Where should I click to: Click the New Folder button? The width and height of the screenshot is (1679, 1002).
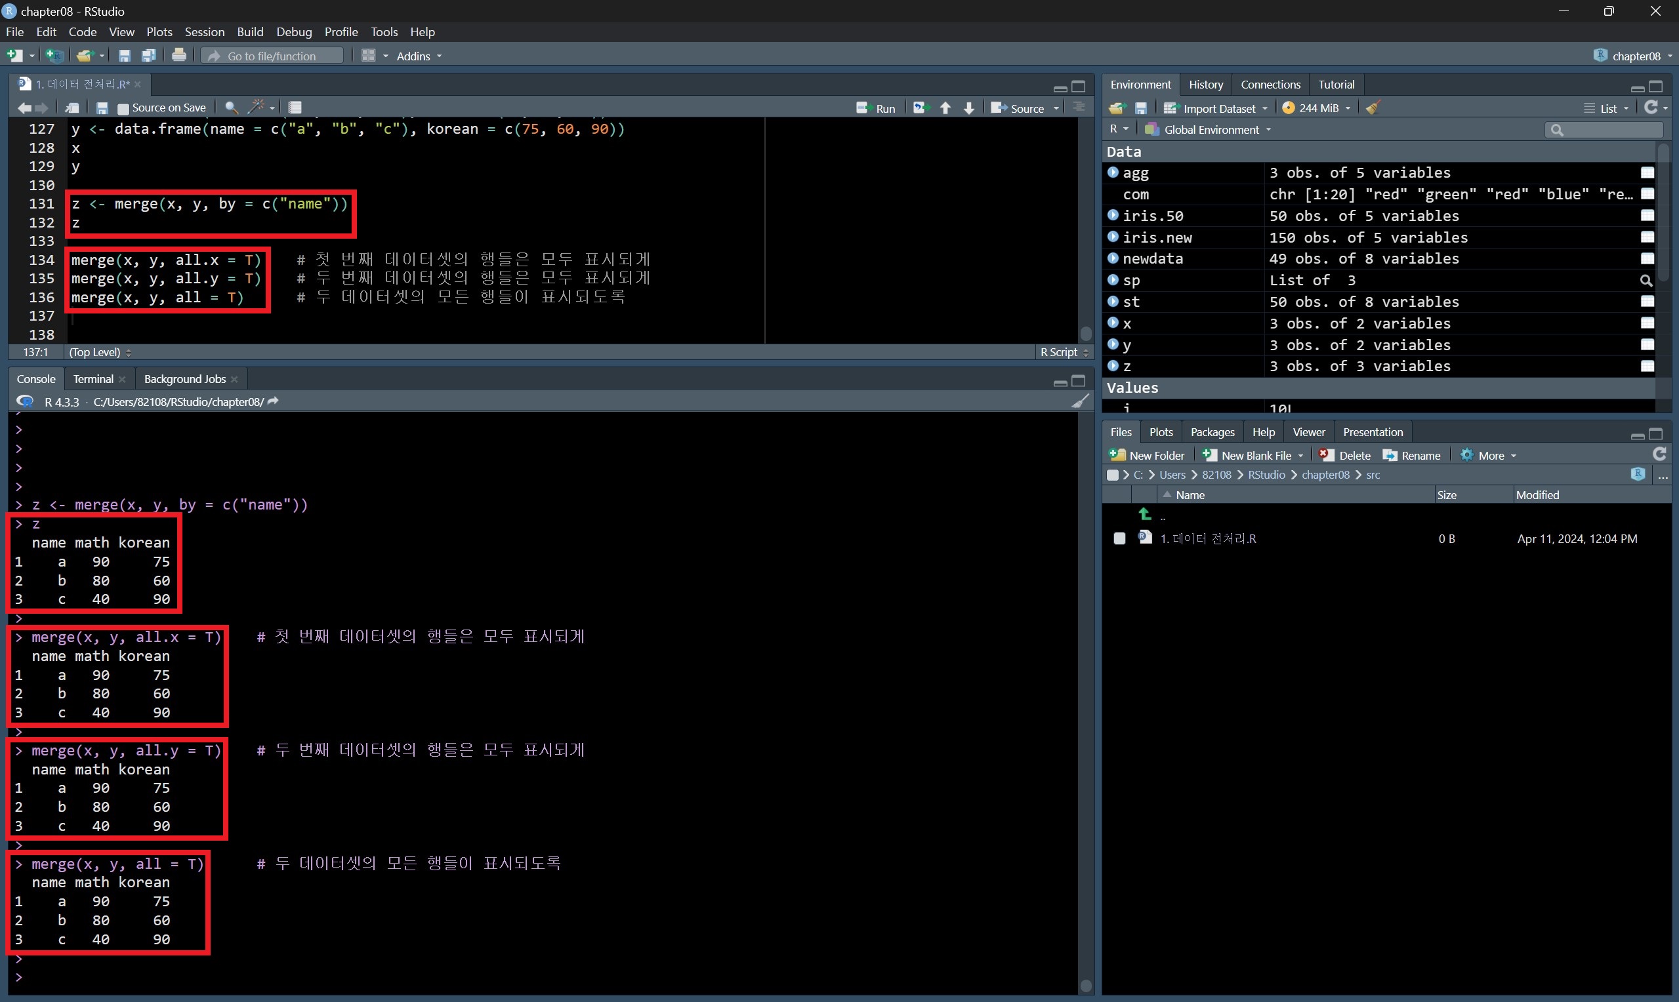coord(1147,455)
